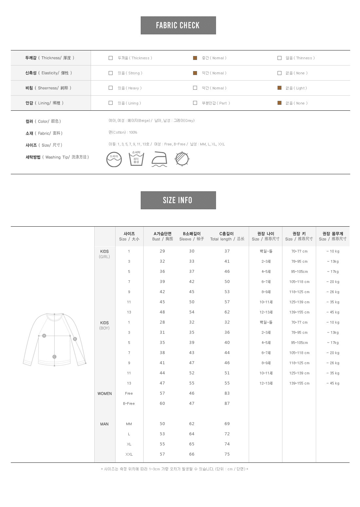Click the A가슴단면 Bust column header
Image resolution: width=360 pixels, height=507 pixels.
[162, 236]
